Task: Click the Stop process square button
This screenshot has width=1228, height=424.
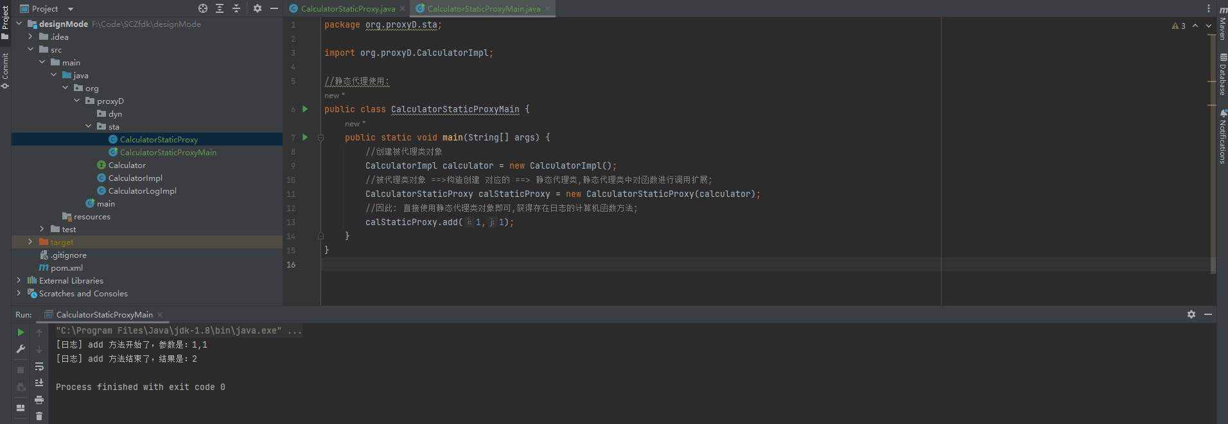Action: (21, 370)
